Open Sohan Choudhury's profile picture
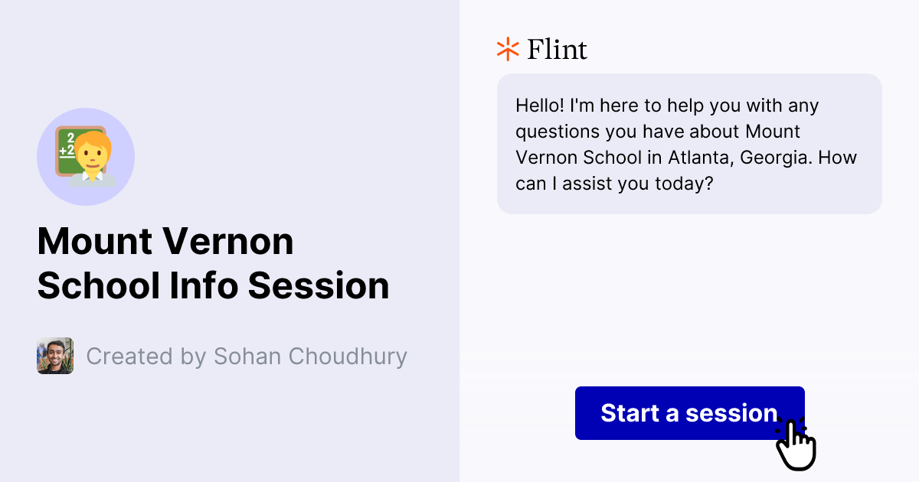 coord(54,356)
